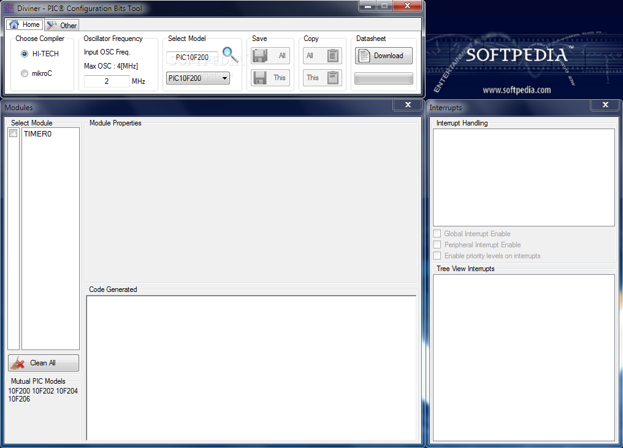Close the Modules panel
The image size is (623, 448).
tap(408, 105)
